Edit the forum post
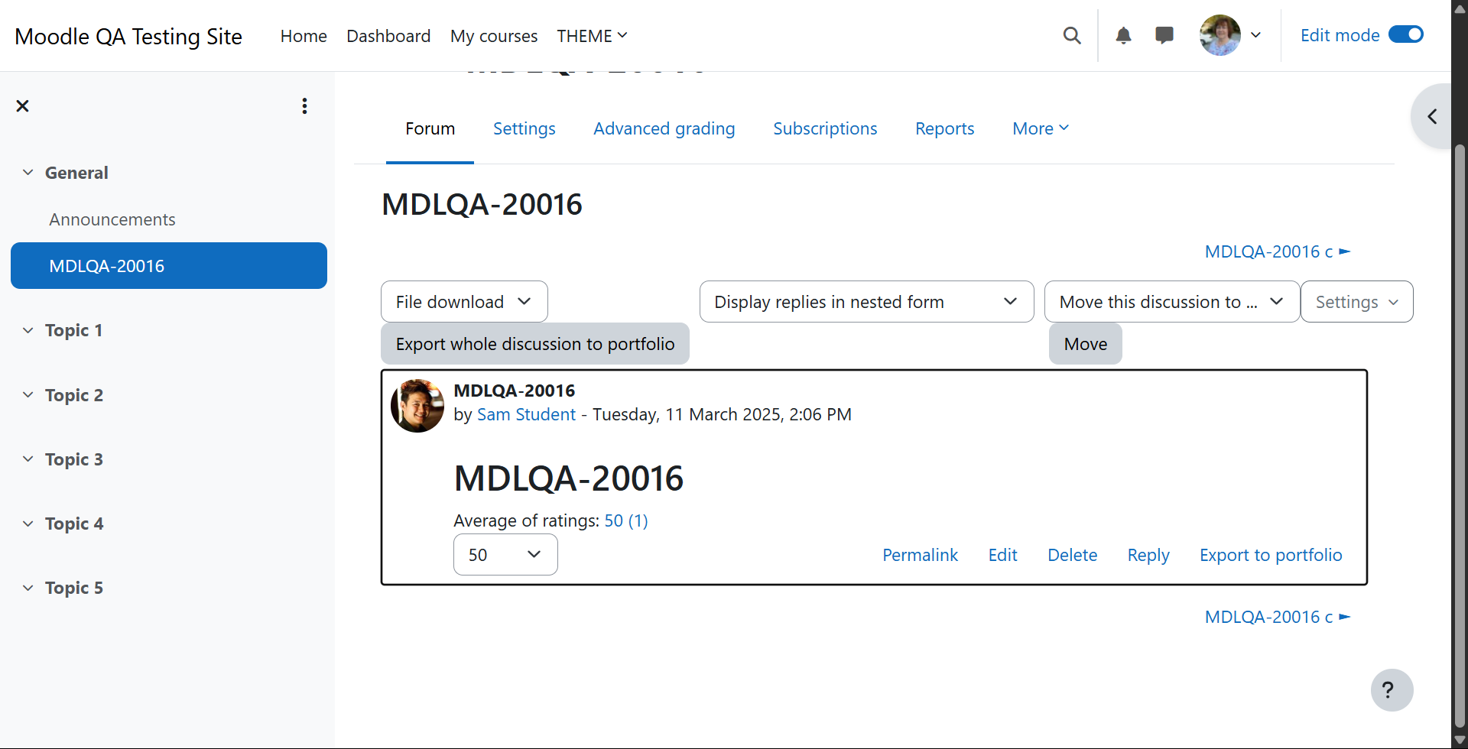 1002,555
